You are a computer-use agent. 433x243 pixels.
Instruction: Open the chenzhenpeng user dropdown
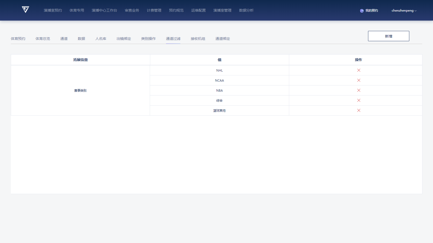[404, 11]
